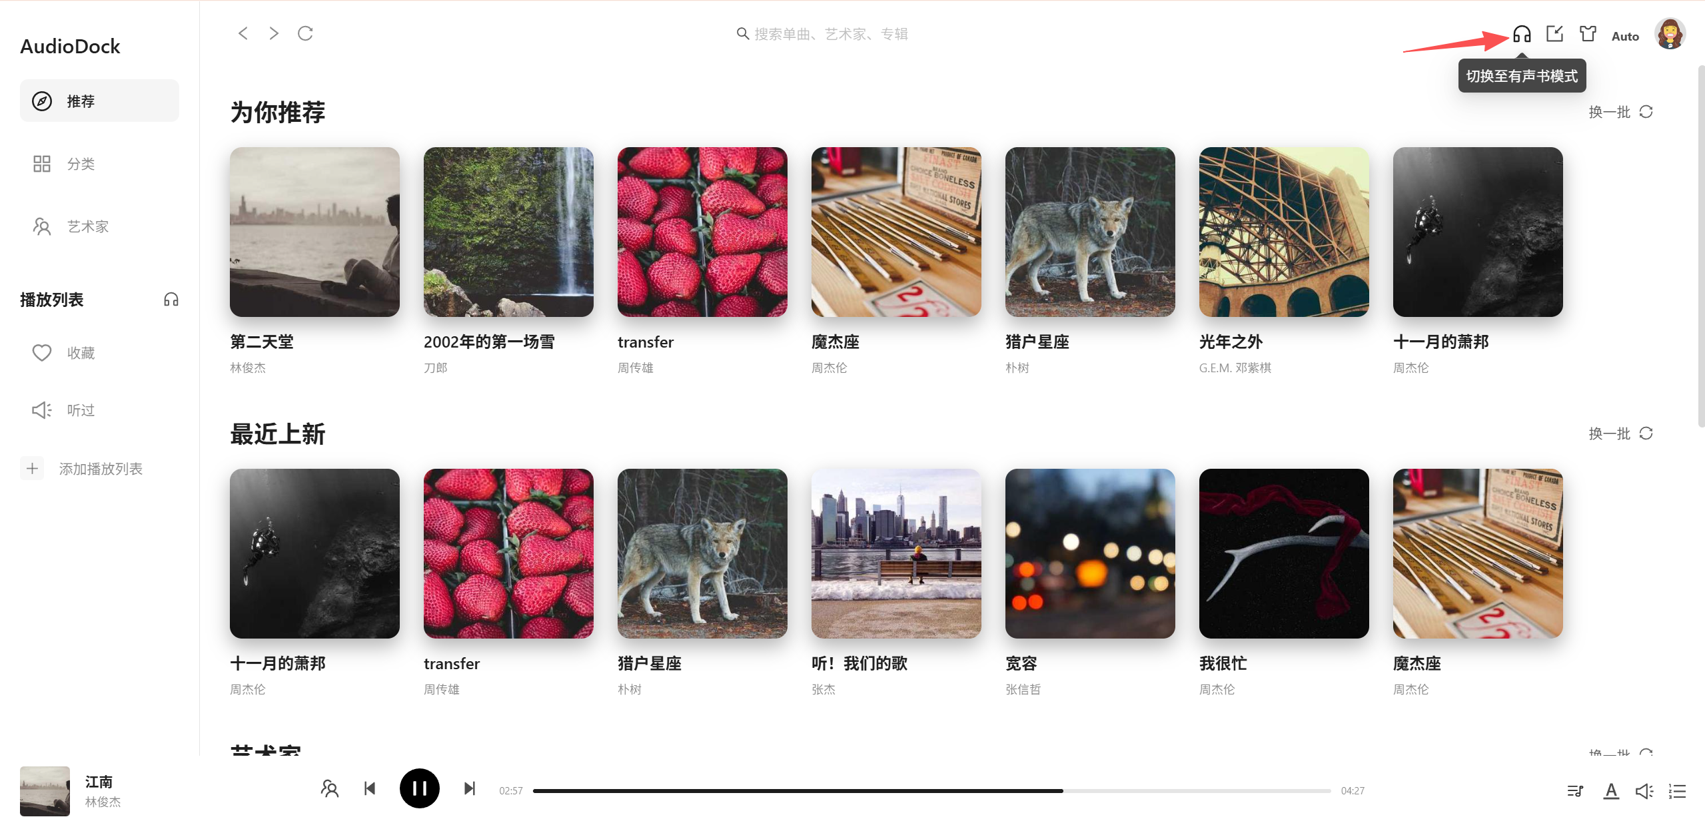
Task: Open the user avatar menu
Action: pyautogui.click(x=1670, y=33)
